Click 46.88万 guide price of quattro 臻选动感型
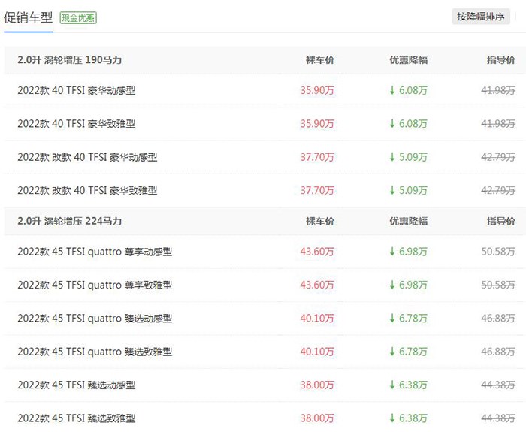 pos(498,319)
